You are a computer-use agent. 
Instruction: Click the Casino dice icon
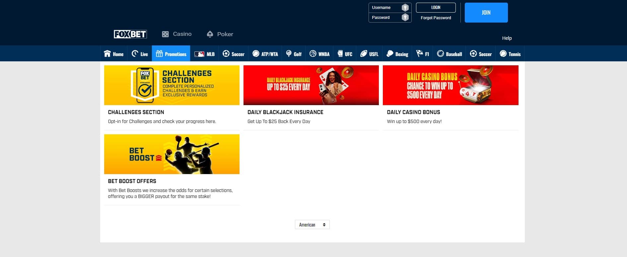165,34
